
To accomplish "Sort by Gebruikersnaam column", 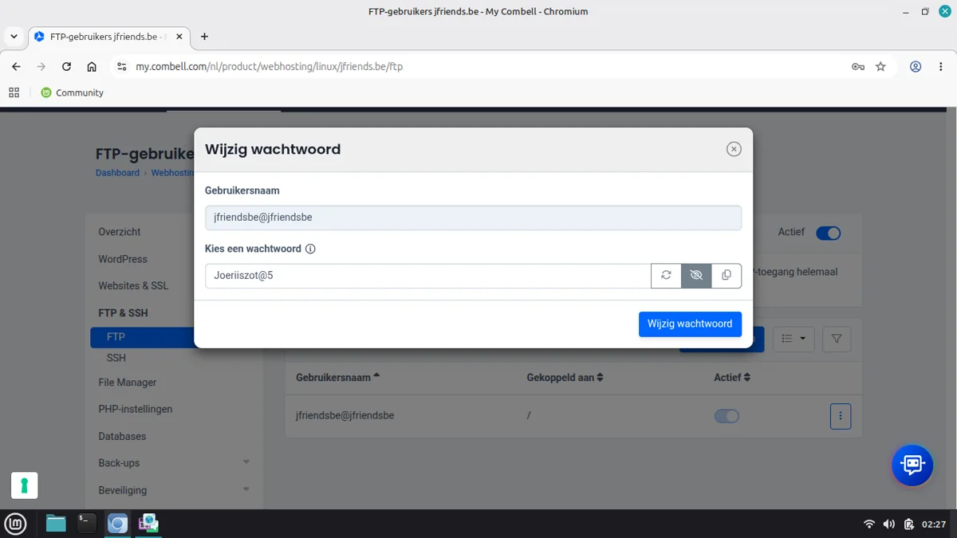I will coord(338,378).
